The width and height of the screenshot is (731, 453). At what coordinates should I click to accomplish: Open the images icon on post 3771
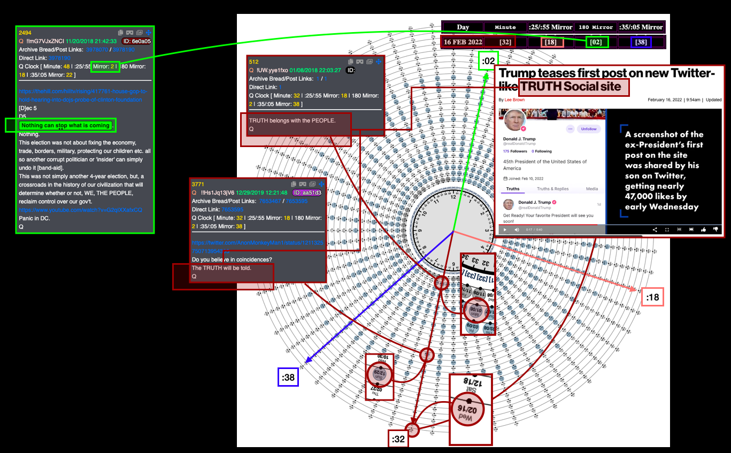tap(312, 184)
